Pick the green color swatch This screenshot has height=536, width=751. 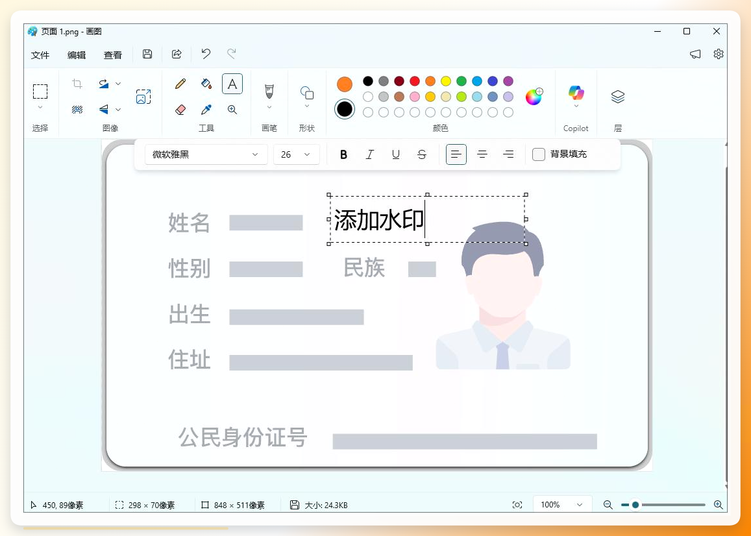click(462, 81)
